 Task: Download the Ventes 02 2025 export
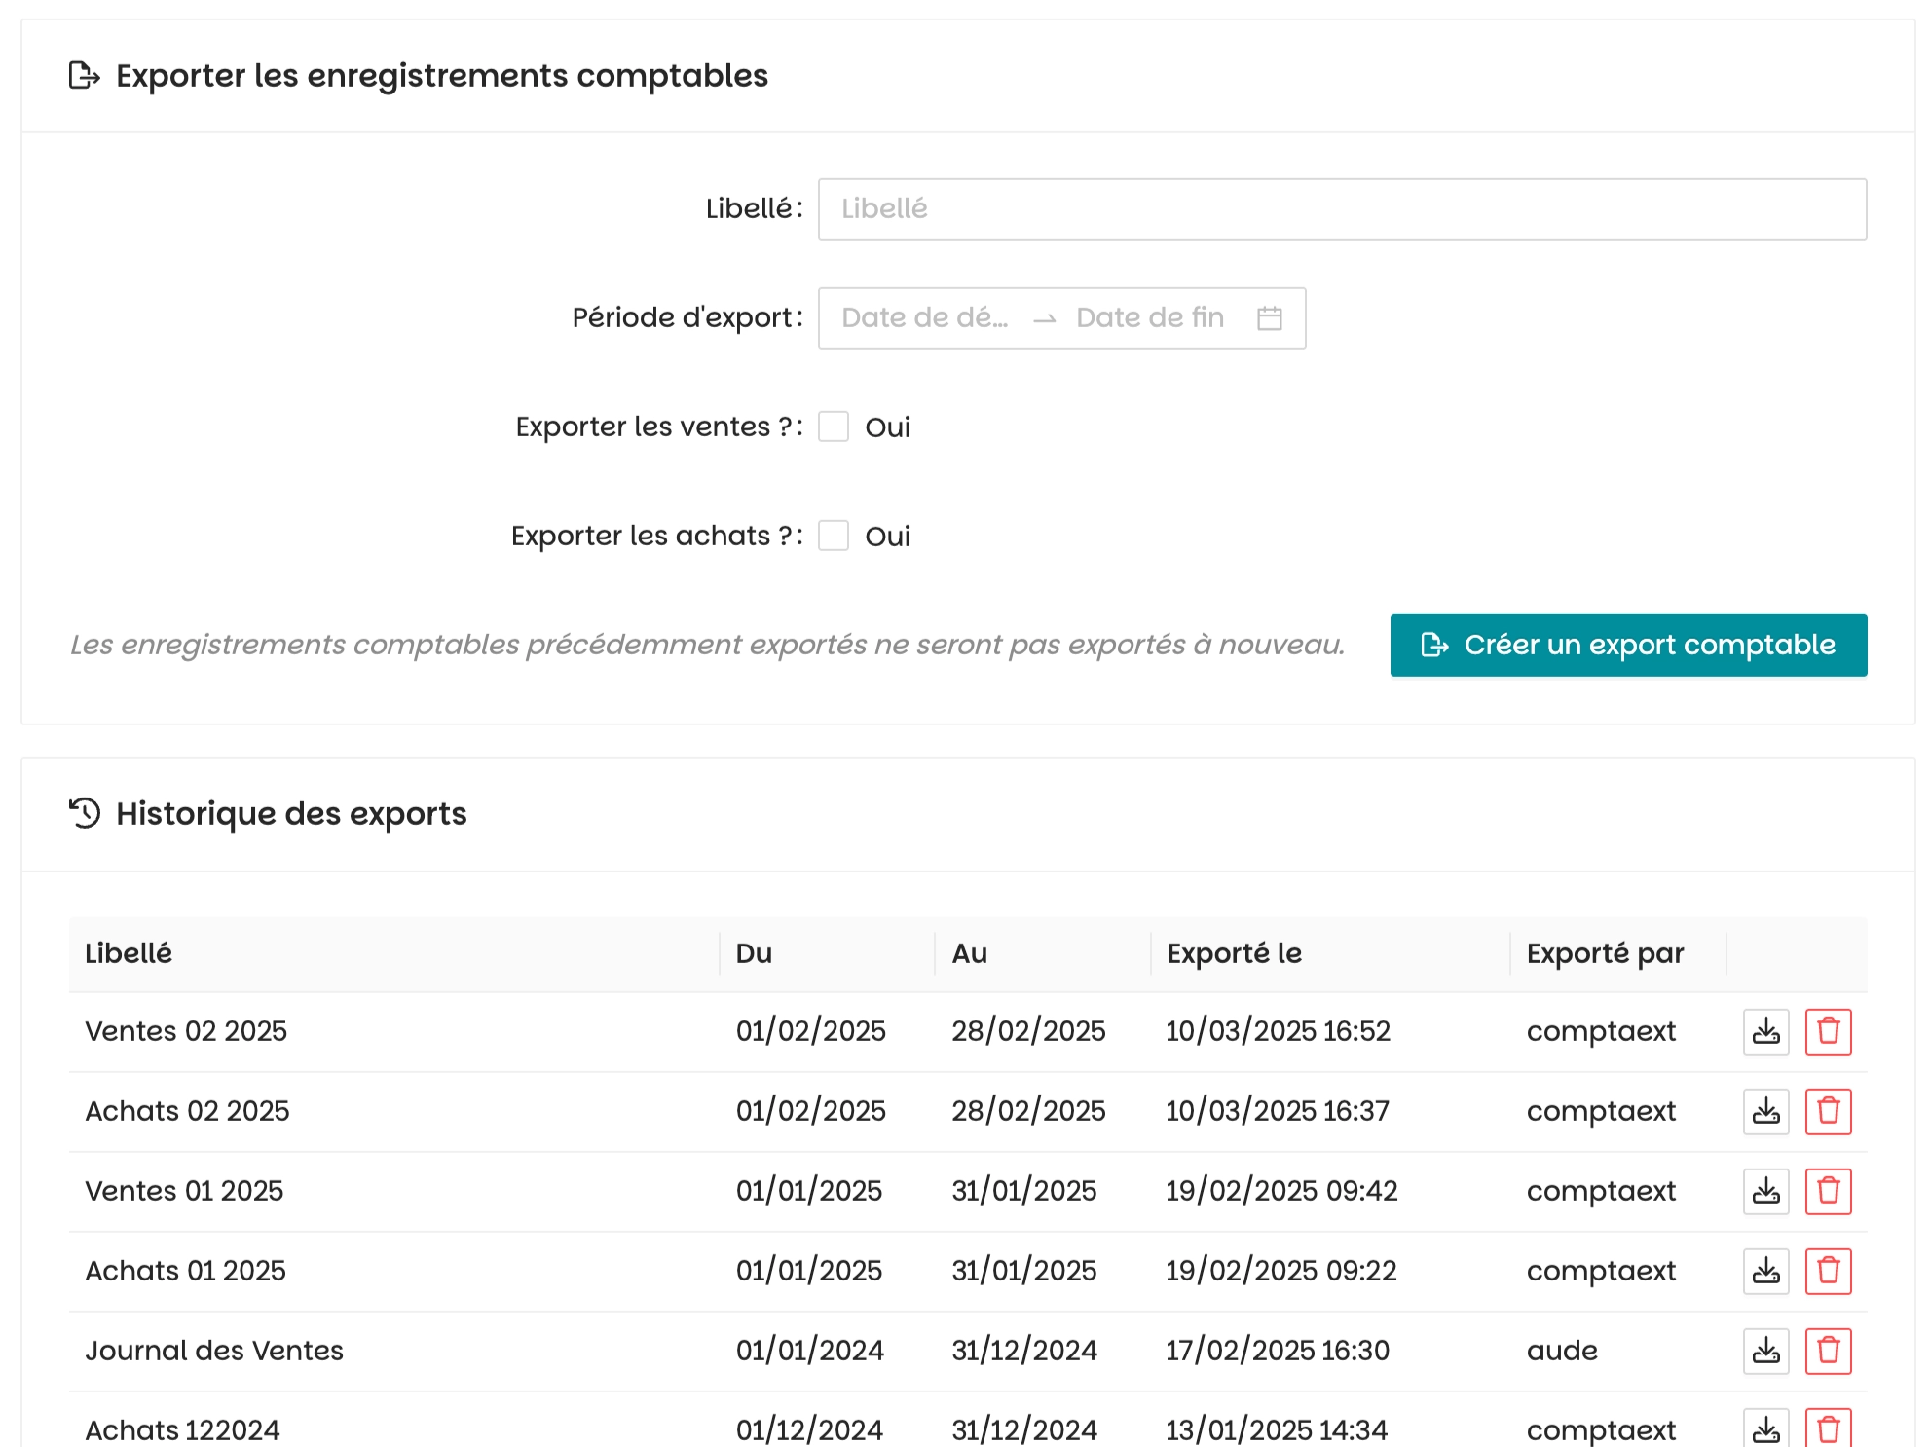coord(1765,1031)
